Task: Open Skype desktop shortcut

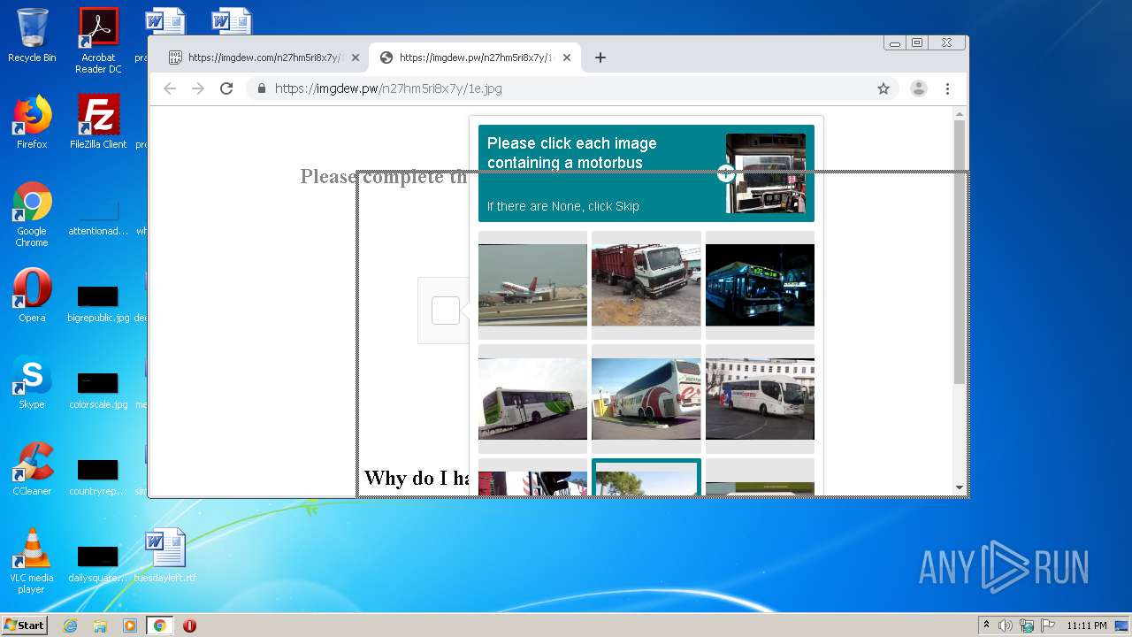Action: click(32, 382)
